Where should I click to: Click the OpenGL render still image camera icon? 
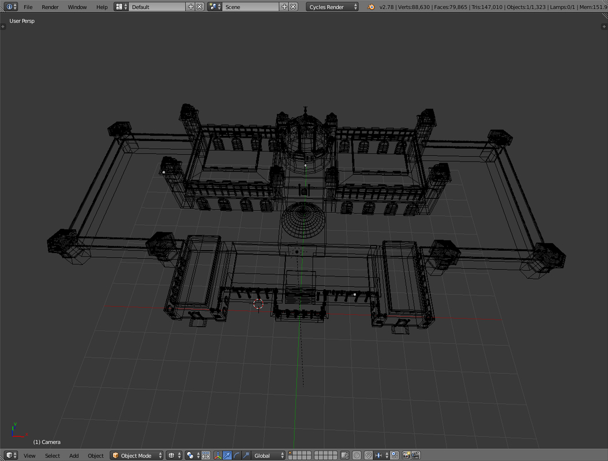tap(406, 455)
